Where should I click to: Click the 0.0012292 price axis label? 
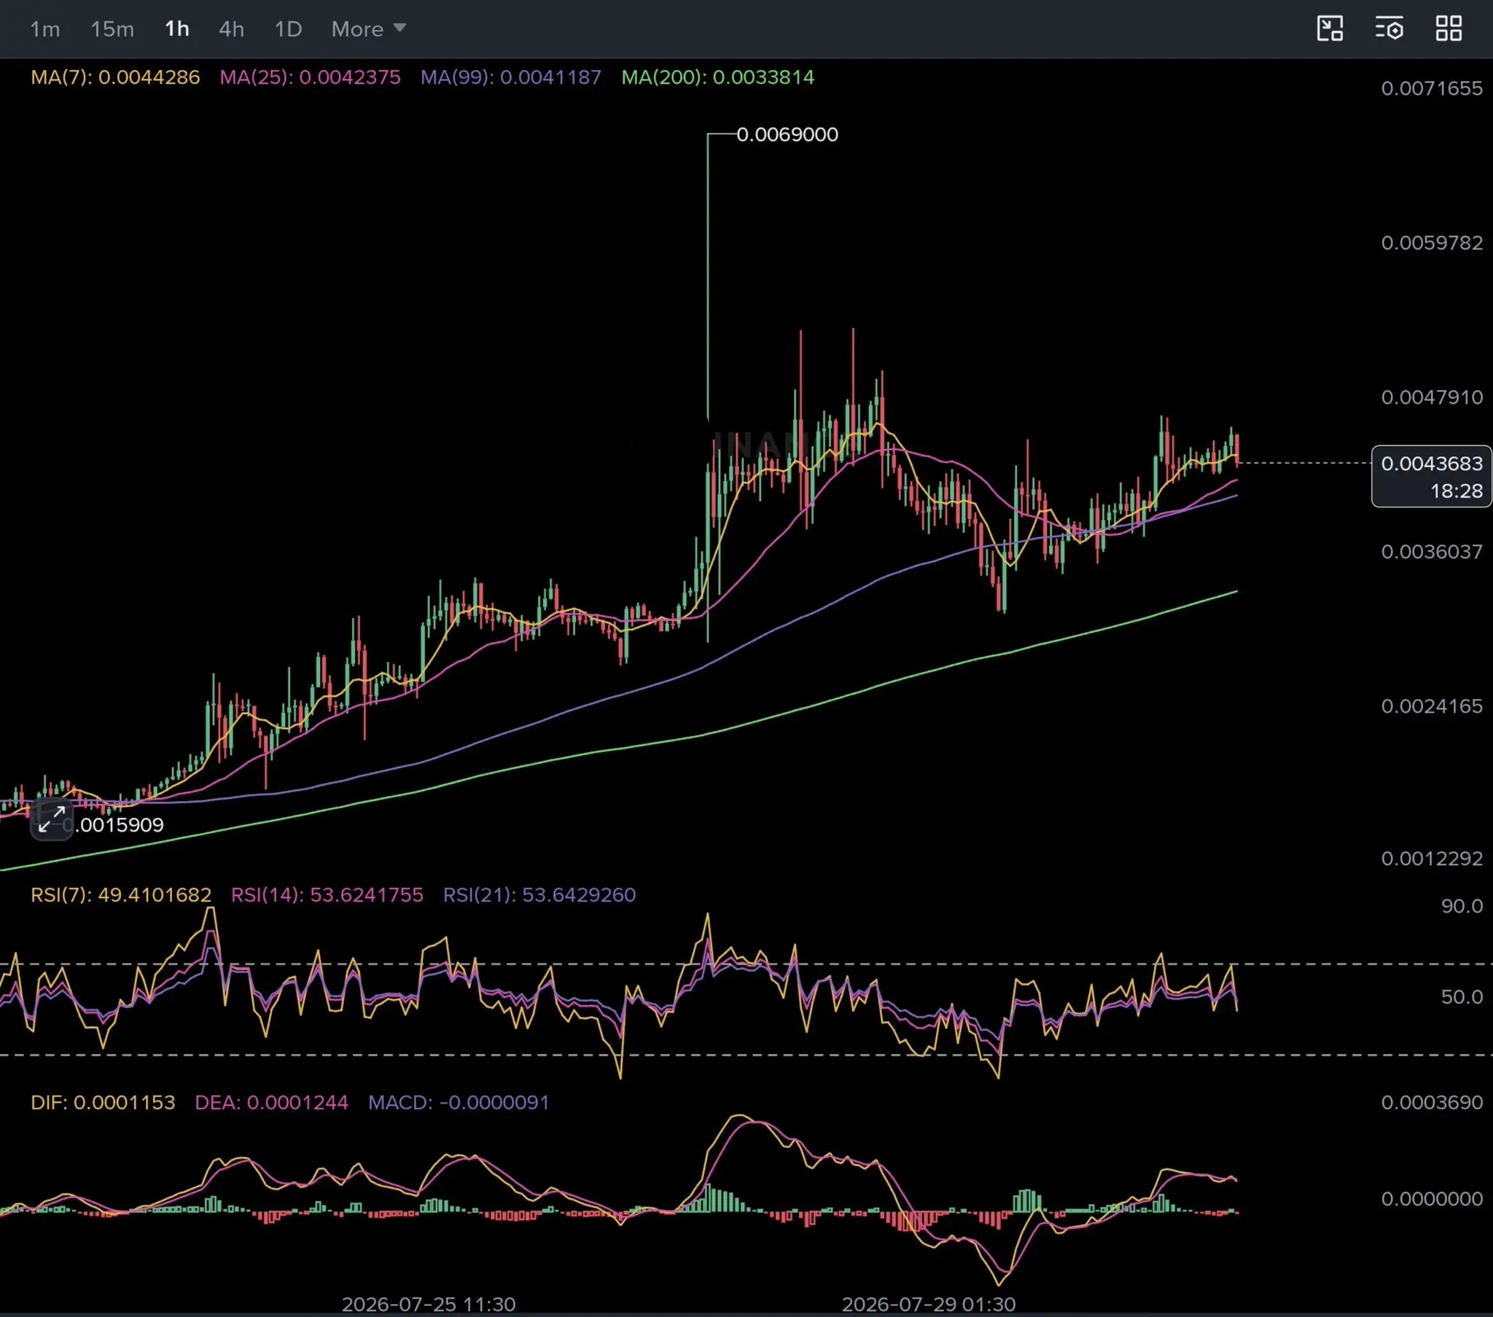click(x=1432, y=859)
